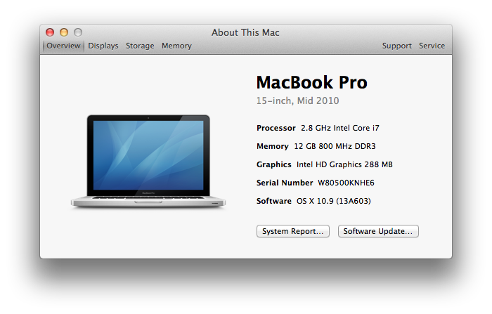
Task: Minimize window with yellow button
Action: coord(64,32)
